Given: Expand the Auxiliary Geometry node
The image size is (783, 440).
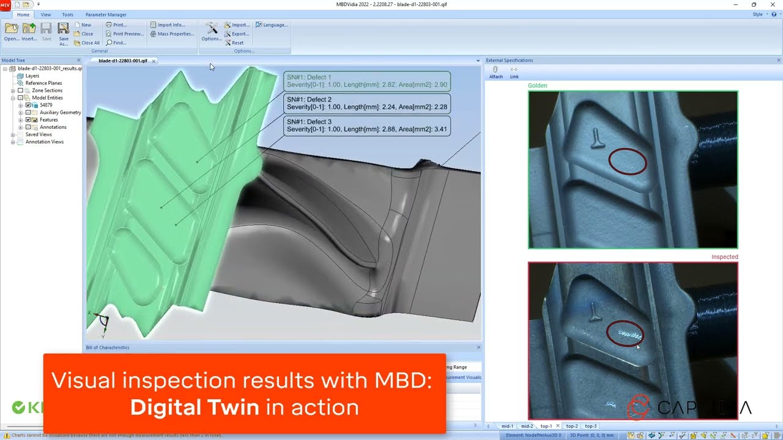Looking at the screenshot, I should [x=20, y=112].
